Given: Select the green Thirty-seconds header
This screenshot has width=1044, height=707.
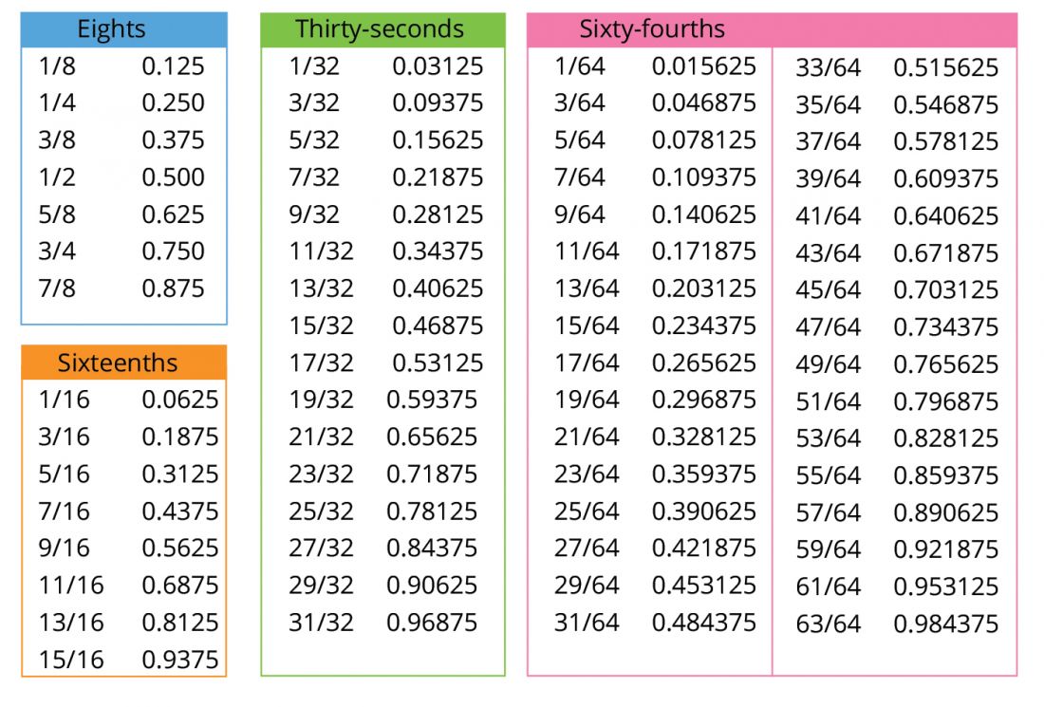Looking at the screenshot, I should pyautogui.click(x=382, y=29).
